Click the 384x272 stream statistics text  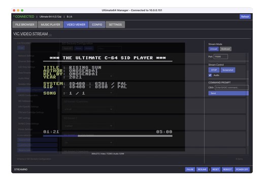[x=108, y=154]
